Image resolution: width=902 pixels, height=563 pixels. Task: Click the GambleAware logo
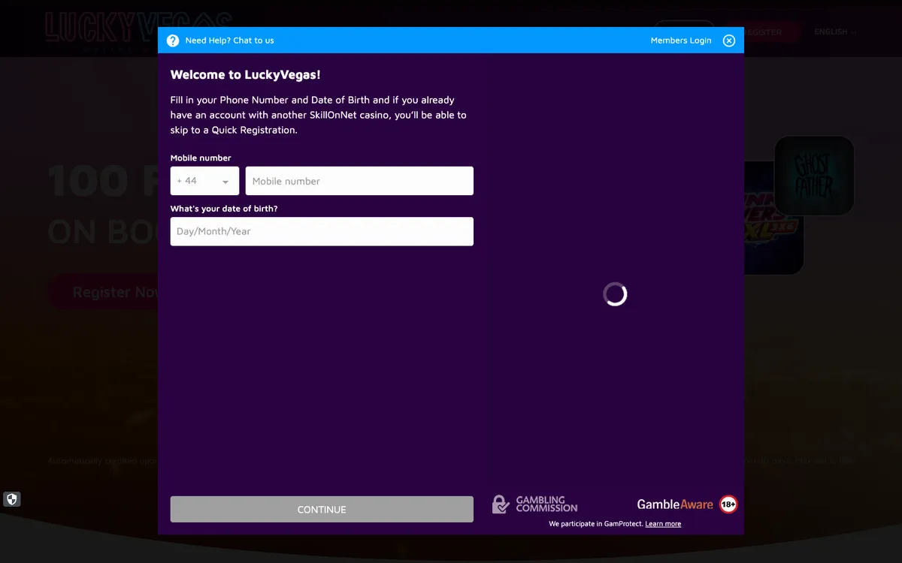(x=675, y=504)
